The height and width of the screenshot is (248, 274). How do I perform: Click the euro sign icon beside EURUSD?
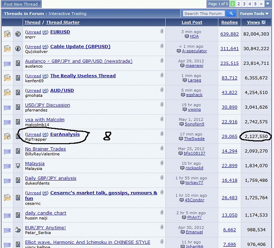tap(18, 34)
